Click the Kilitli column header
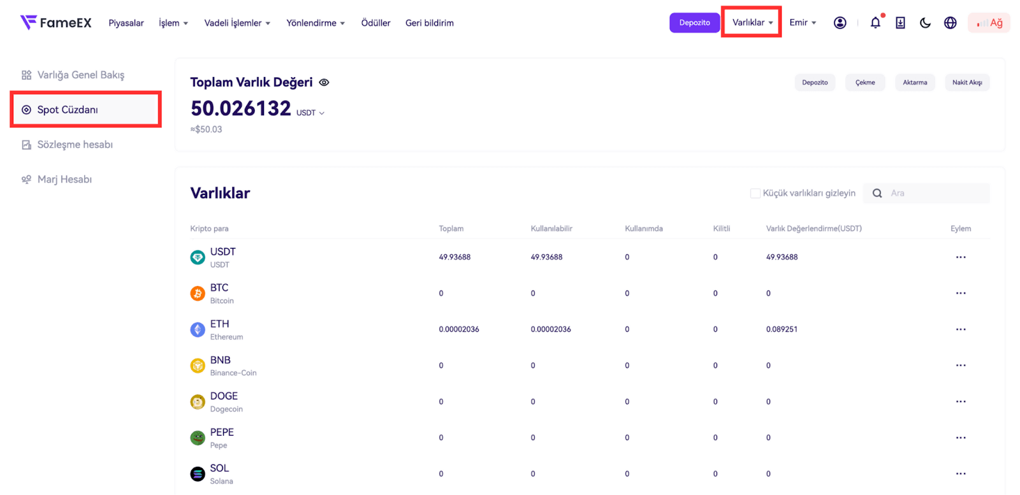The width and height of the screenshot is (1020, 495). [x=722, y=229]
